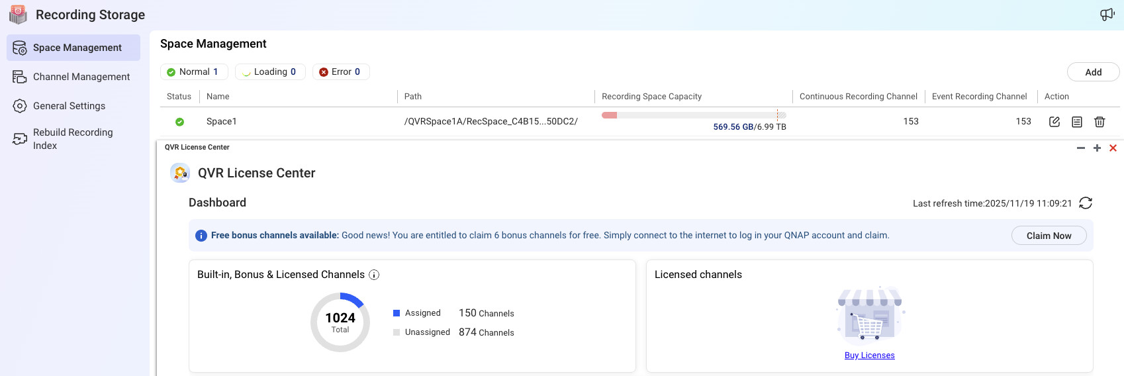Refresh the license dashboard
The width and height of the screenshot is (1124, 376).
1086,203
